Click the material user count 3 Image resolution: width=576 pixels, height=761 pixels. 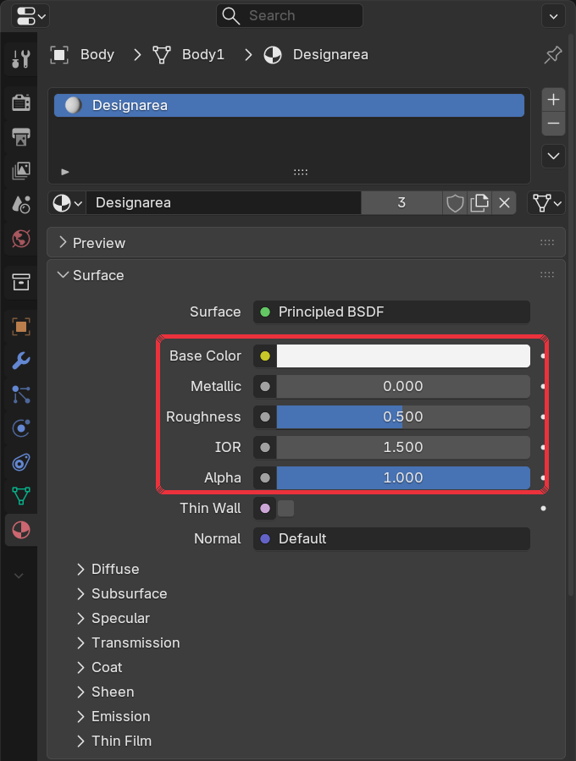(x=402, y=203)
